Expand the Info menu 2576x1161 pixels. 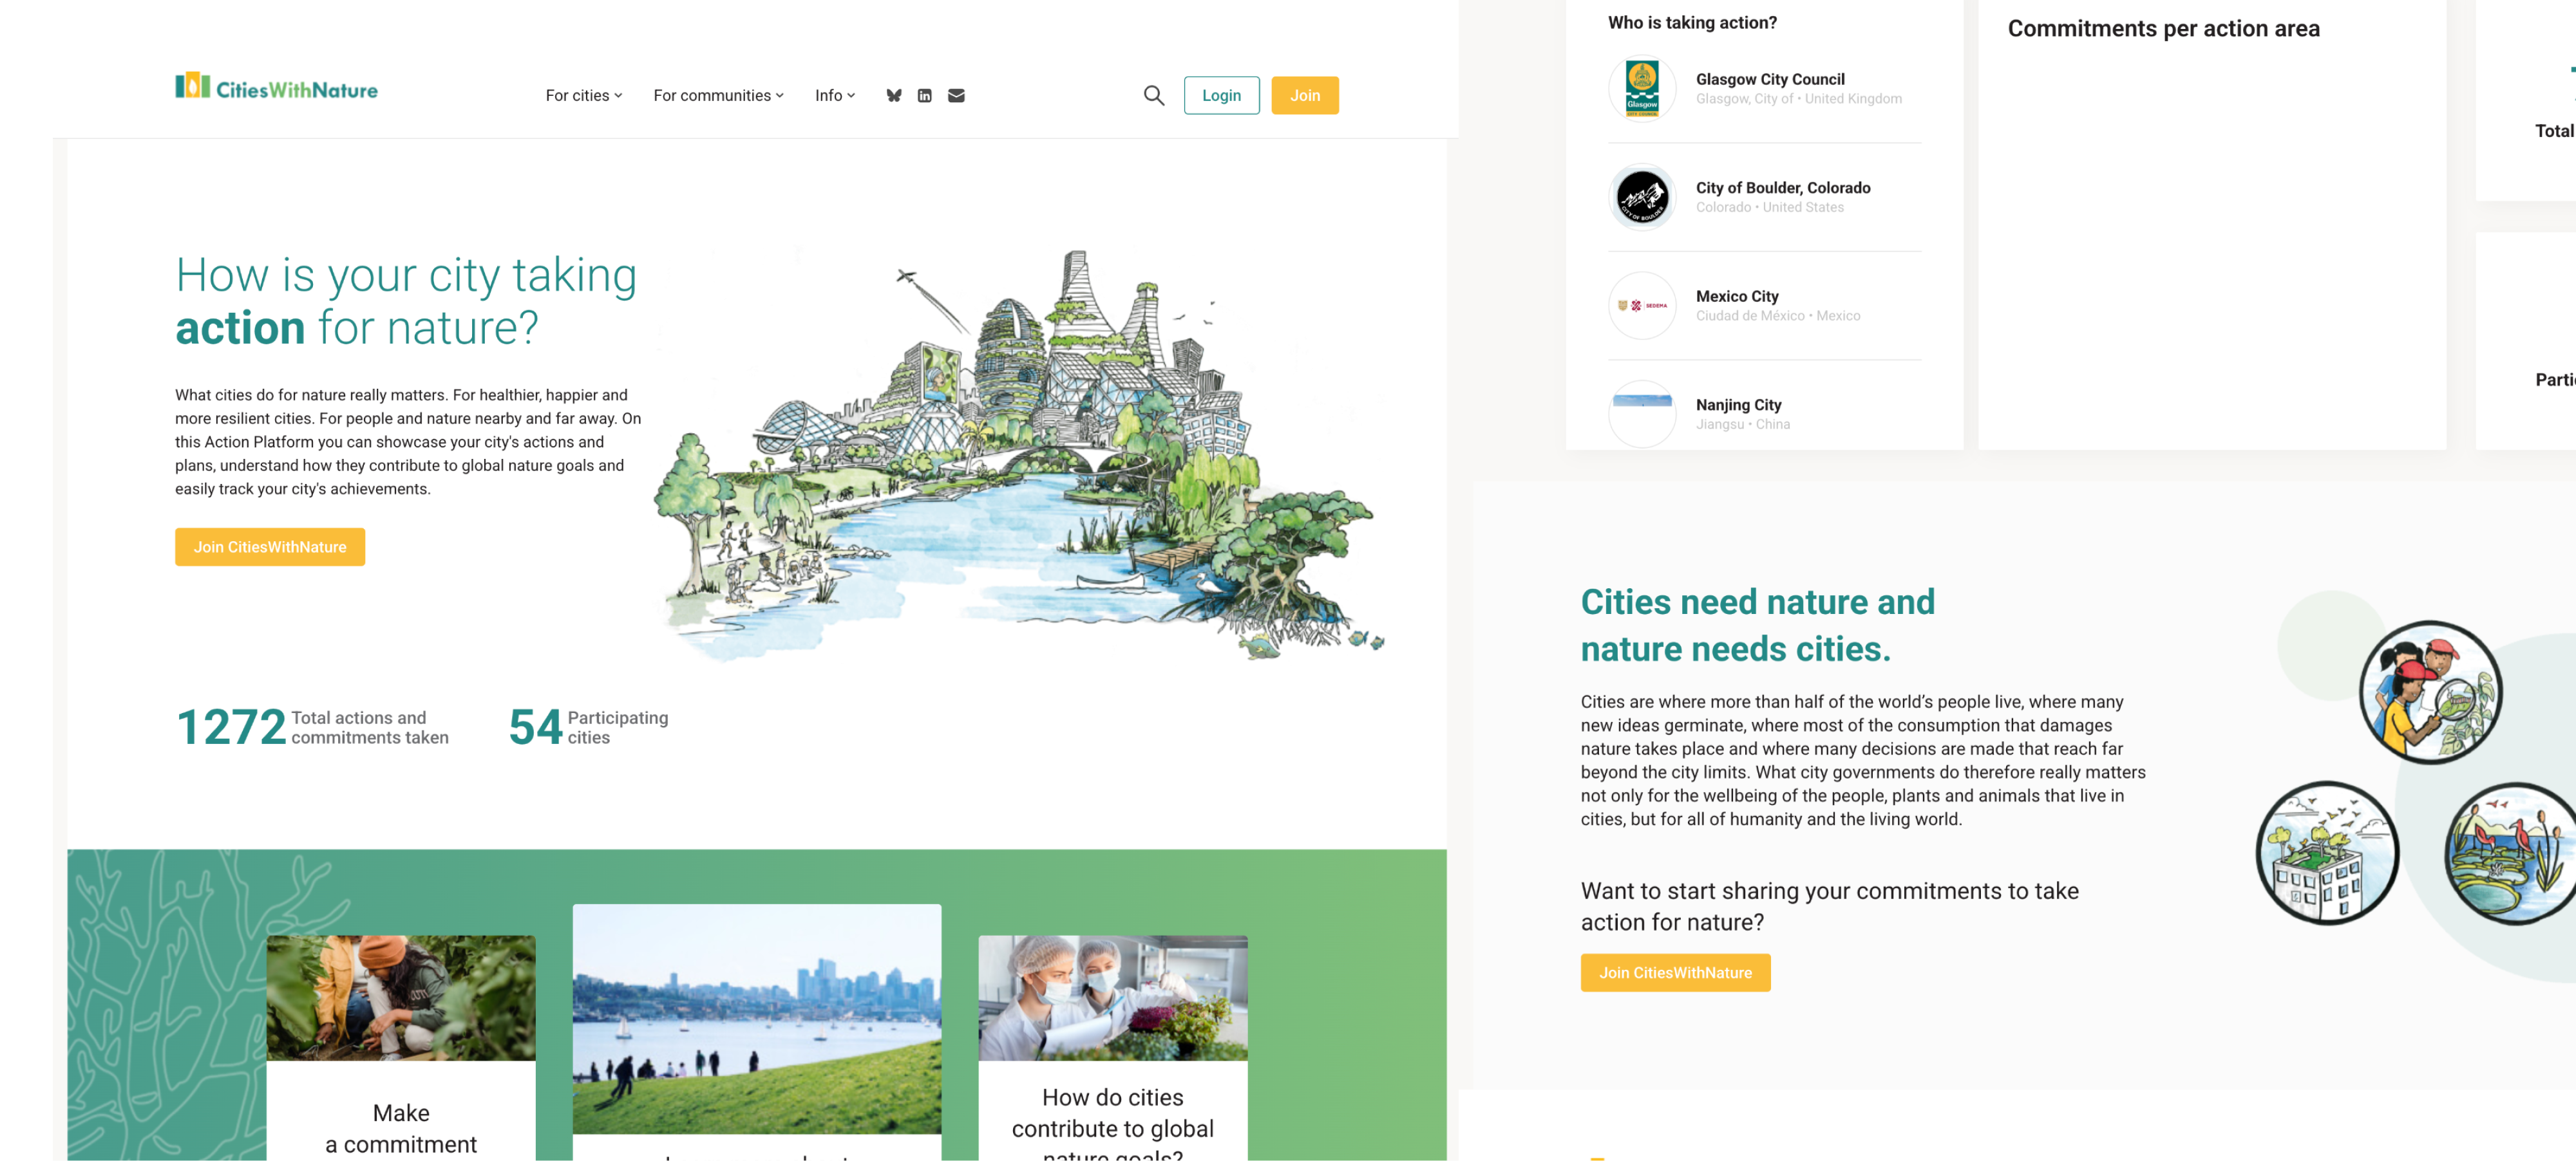[x=835, y=96]
